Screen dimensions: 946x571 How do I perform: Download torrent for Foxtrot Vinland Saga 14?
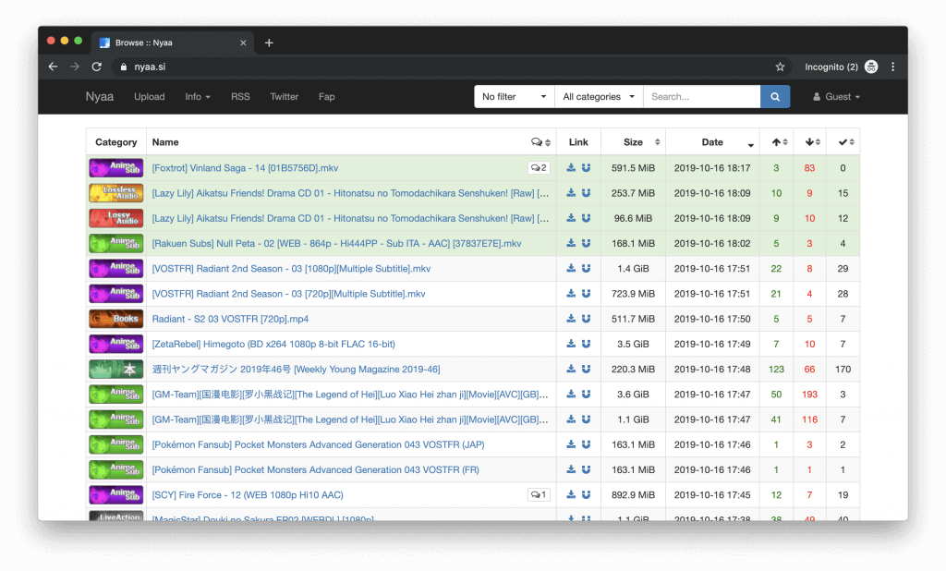click(x=571, y=168)
